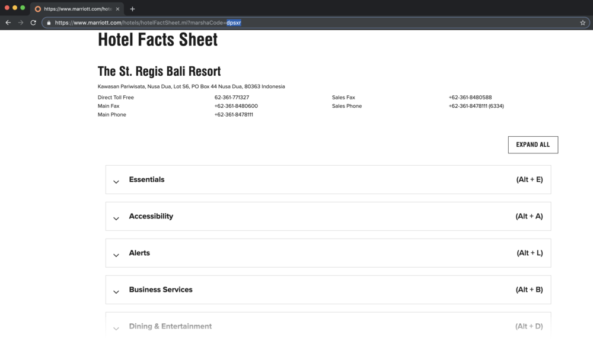
Task: Select the marriott.com browser tab
Action: point(77,9)
